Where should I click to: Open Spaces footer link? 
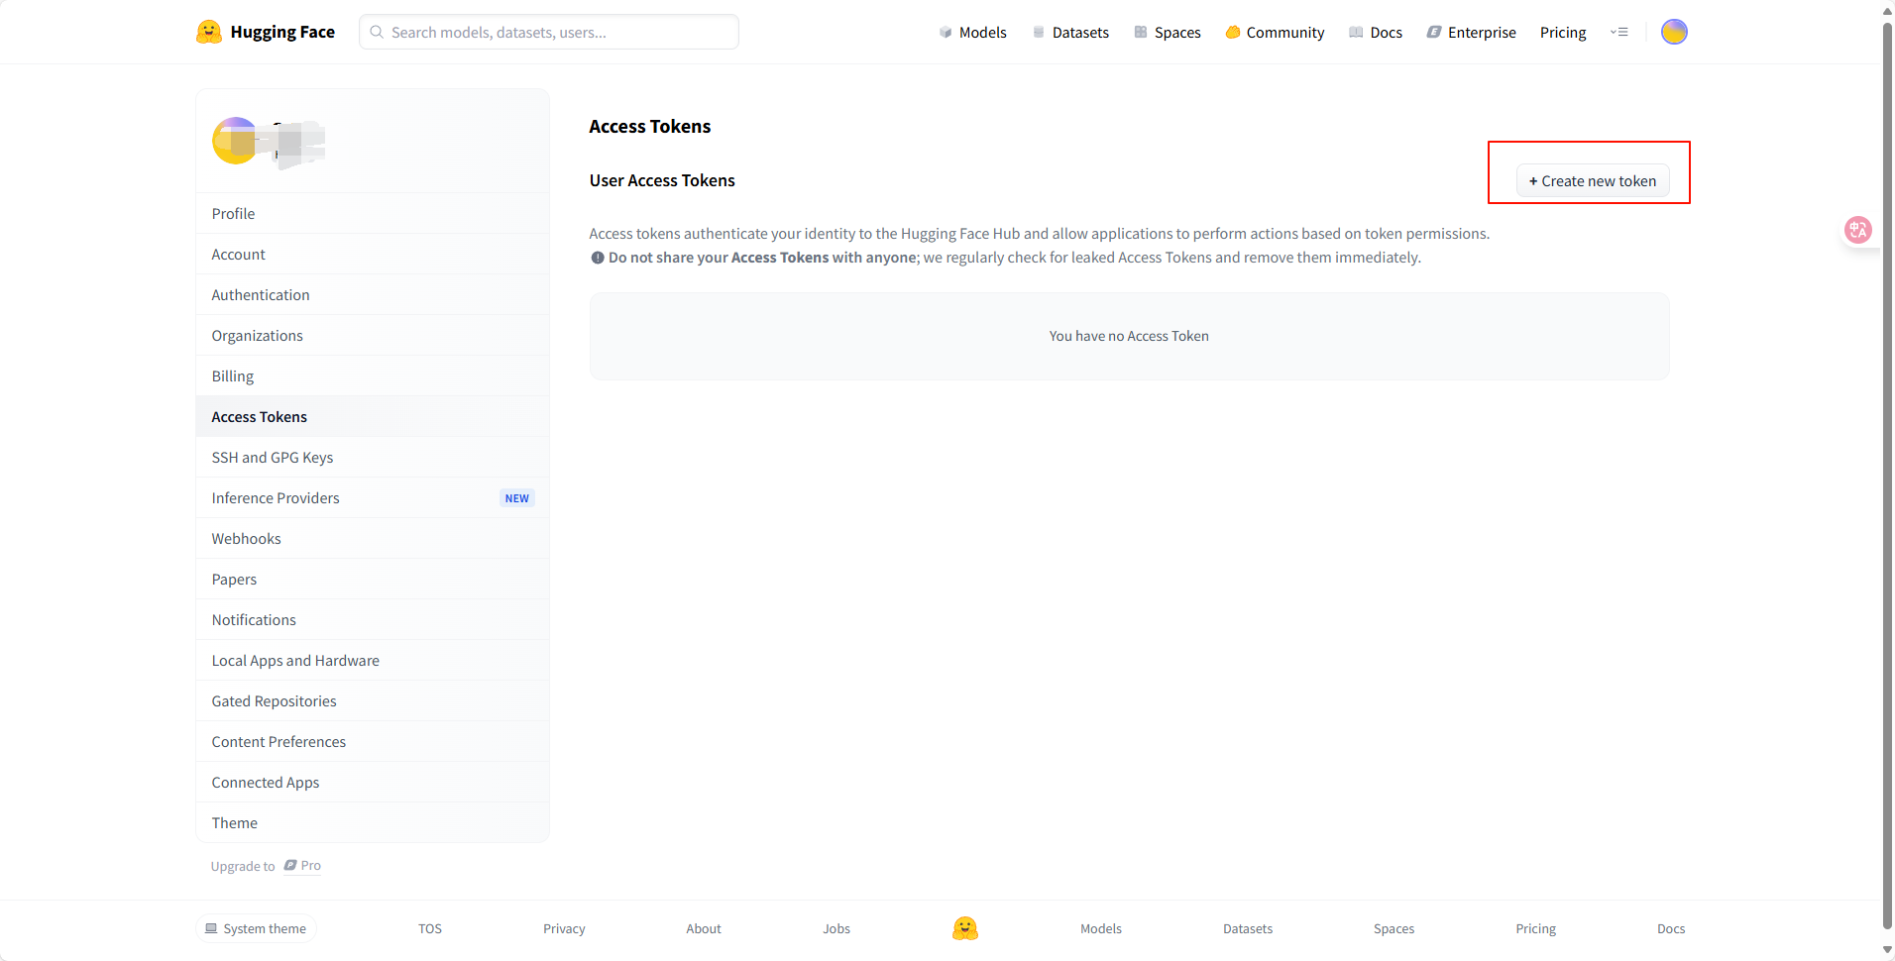[x=1393, y=928]
